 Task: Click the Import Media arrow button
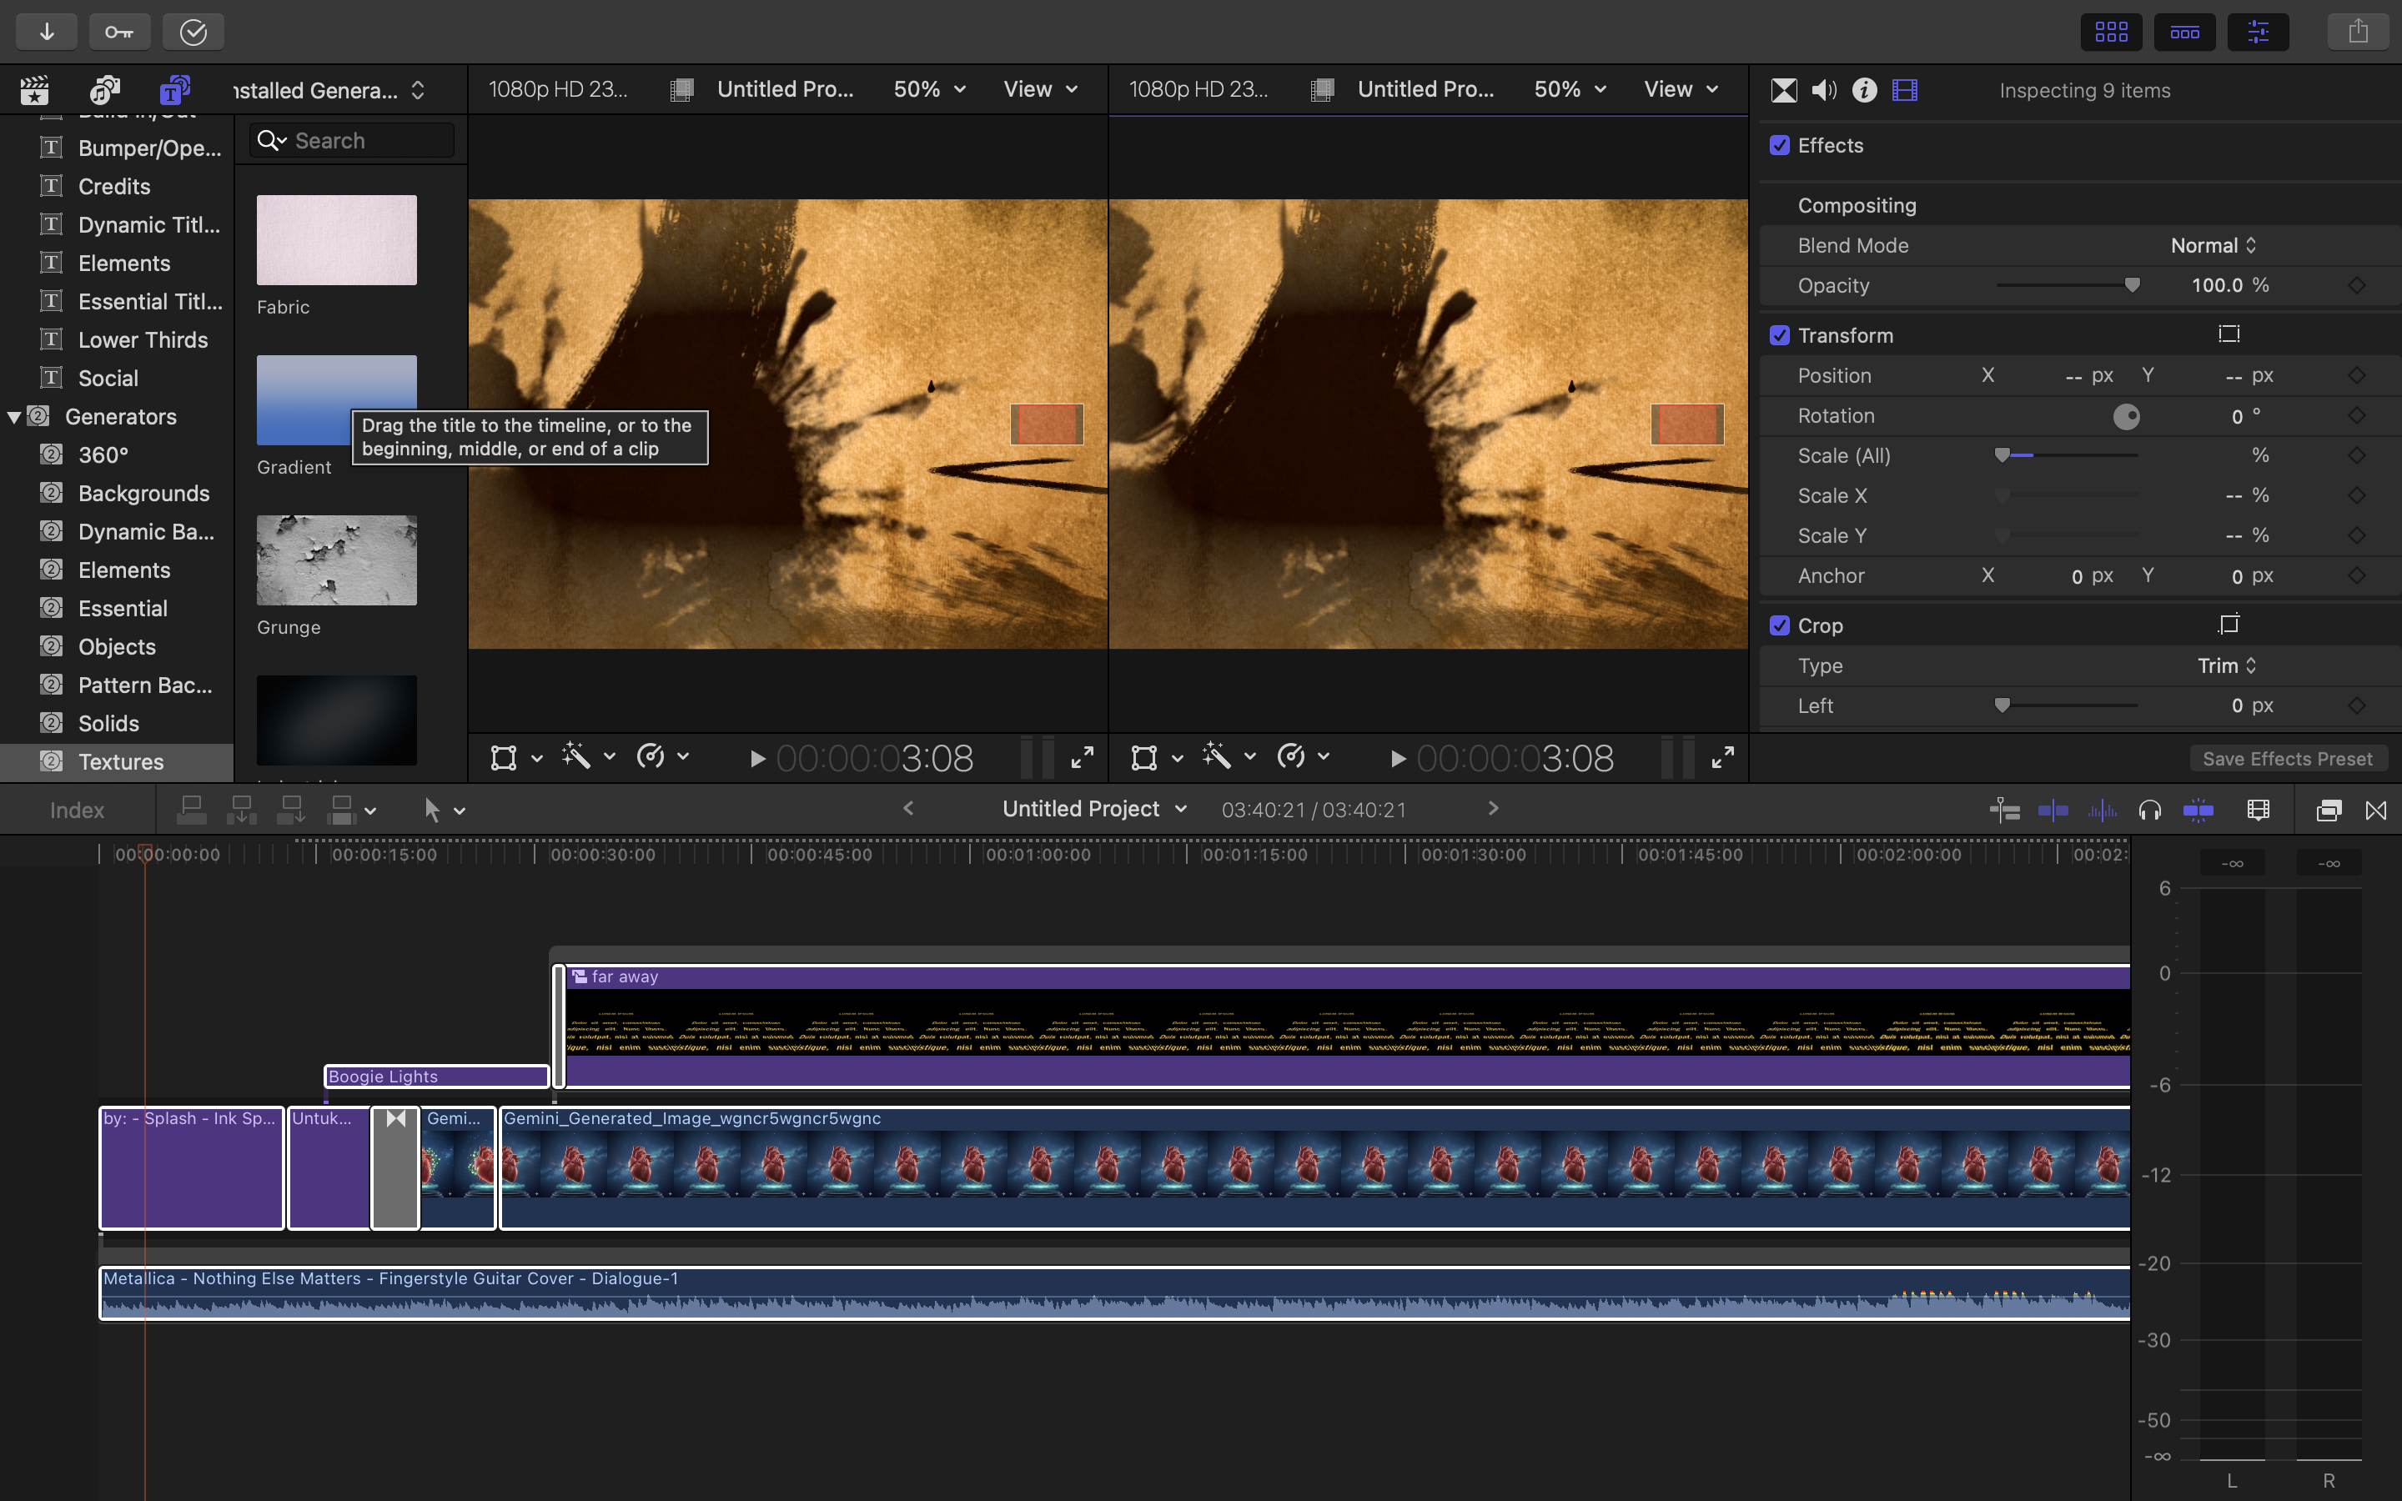coord(47,32)
